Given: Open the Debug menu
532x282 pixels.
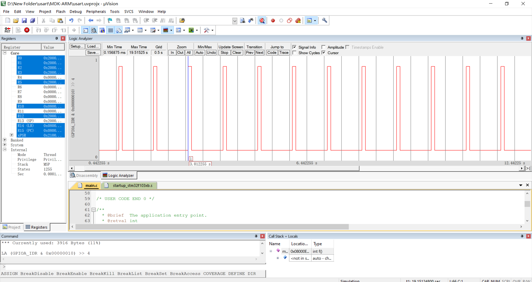Looking at the screenshot, I should 76,12.
